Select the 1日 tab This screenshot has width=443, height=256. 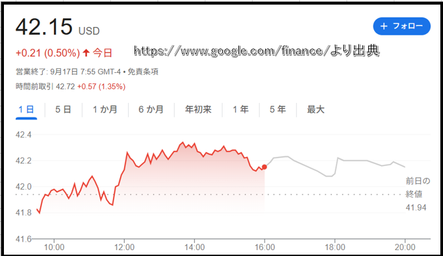pyautogui.click(x=26, y=110)
